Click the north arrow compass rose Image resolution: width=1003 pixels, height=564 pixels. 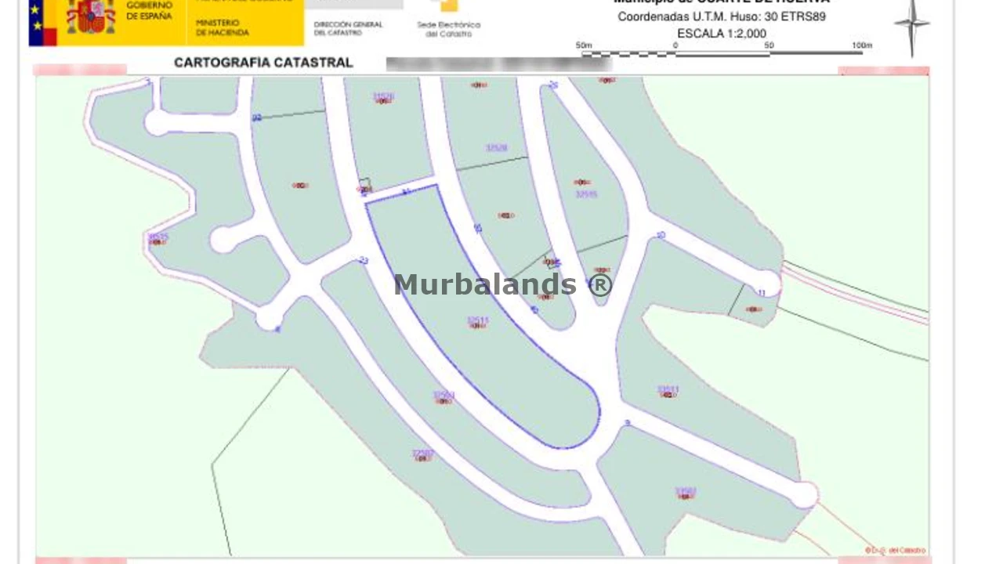(911, 27)
